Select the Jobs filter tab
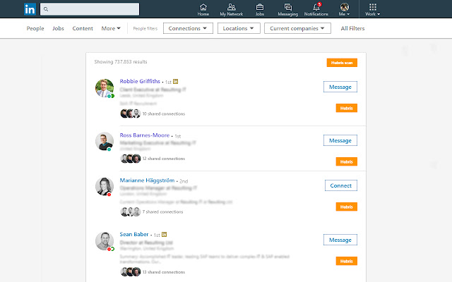Image resolution: width=452 pixels, height=282 pixels. pyautogui.click(x=58, y=28)
